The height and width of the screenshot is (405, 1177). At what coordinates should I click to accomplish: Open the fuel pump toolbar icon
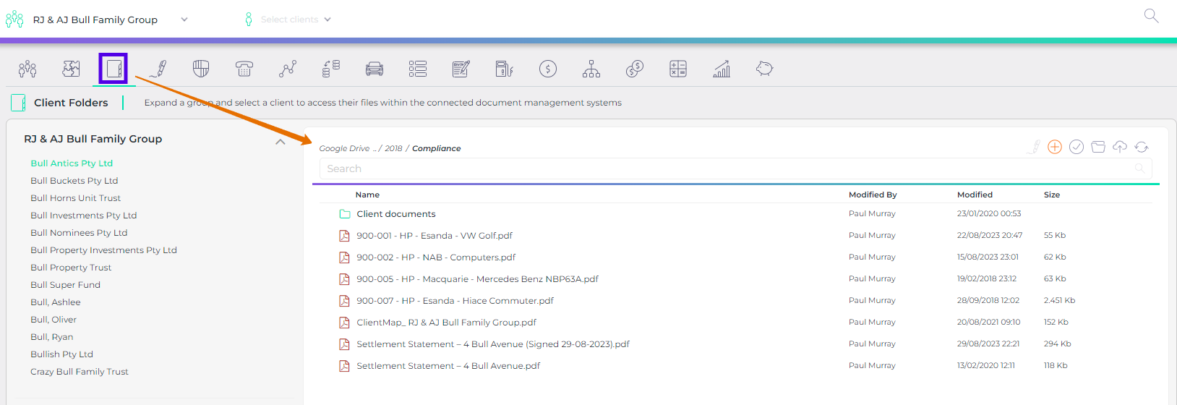coord(505,69)
